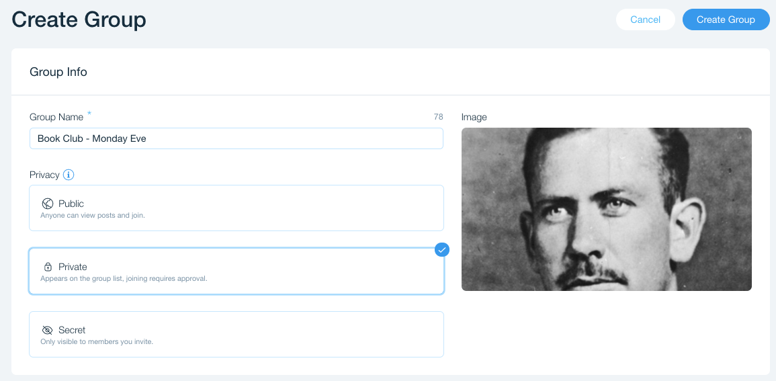
Task: Click the Group Info section header
Action: click(x=58, y=72)
